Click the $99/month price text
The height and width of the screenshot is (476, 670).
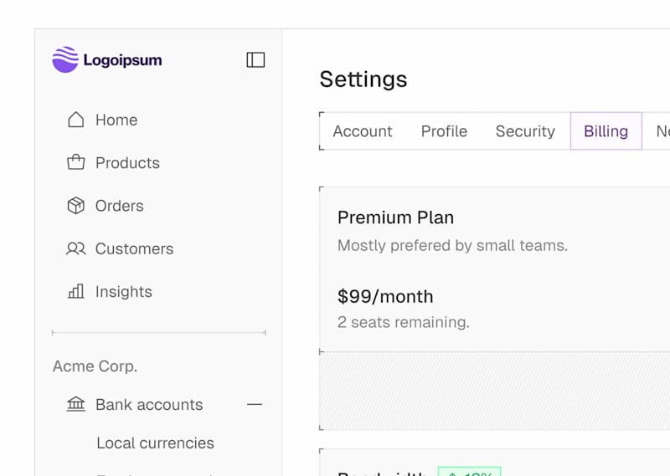click(x=385, y=296)
